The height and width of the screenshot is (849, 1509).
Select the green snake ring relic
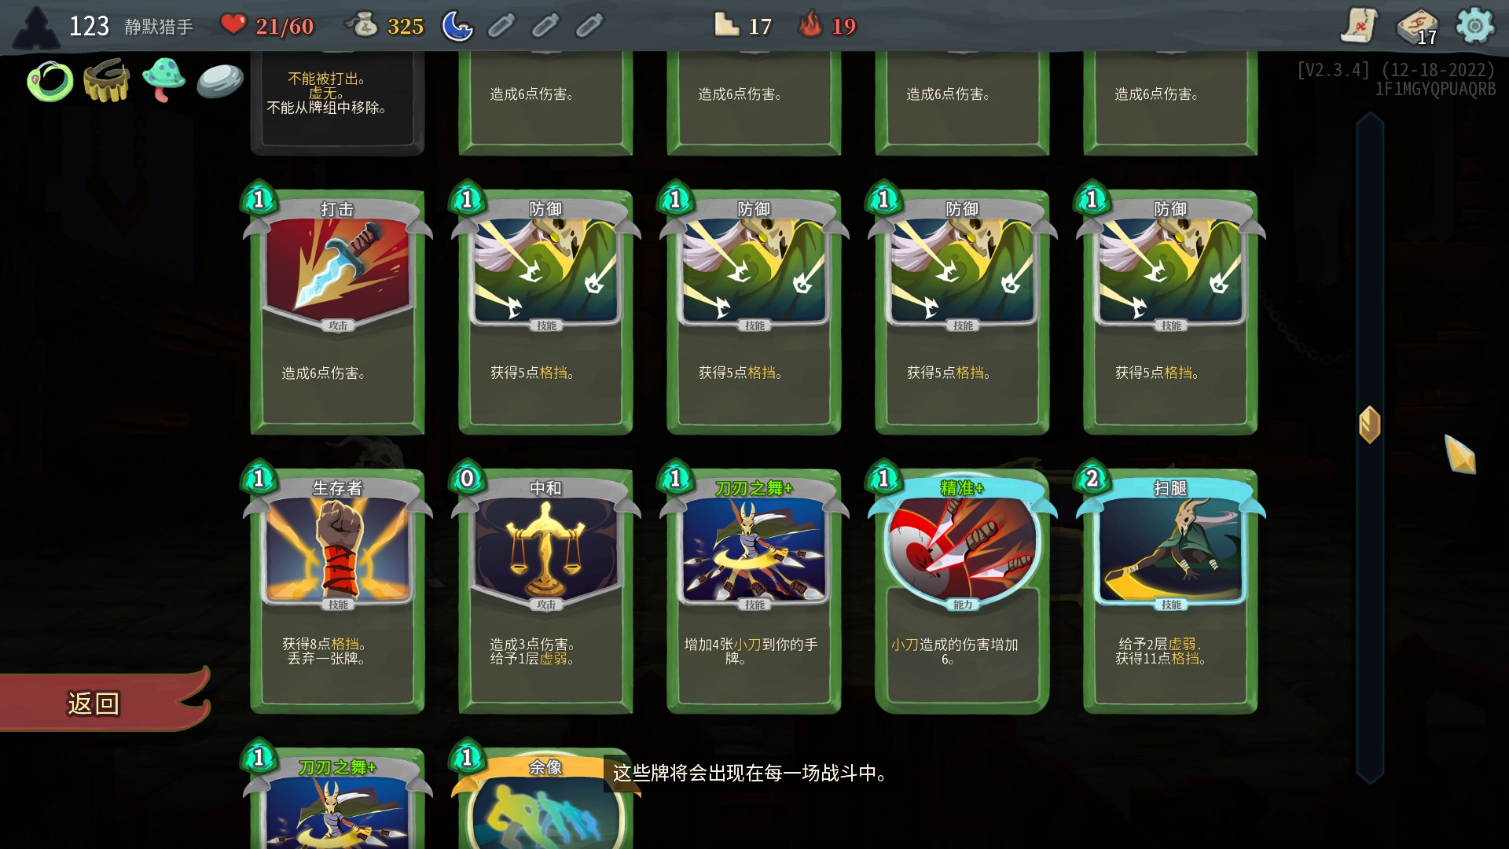pos(50,81)
